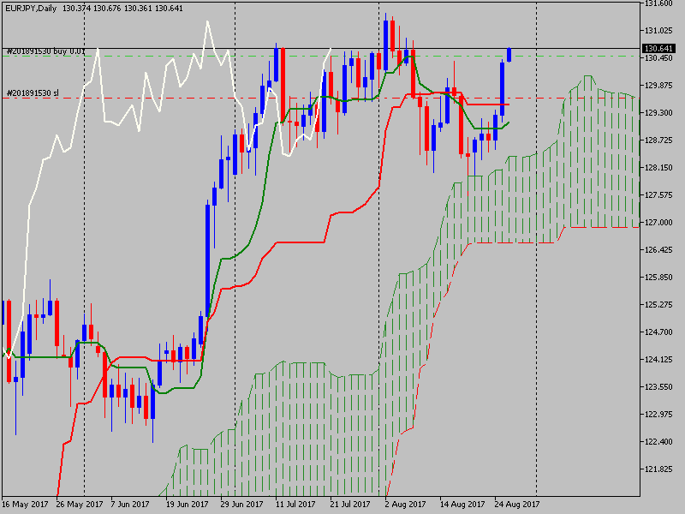Click the 122.975 price scale label
This screenshot has height=514, width=685.
click(658, 415)
